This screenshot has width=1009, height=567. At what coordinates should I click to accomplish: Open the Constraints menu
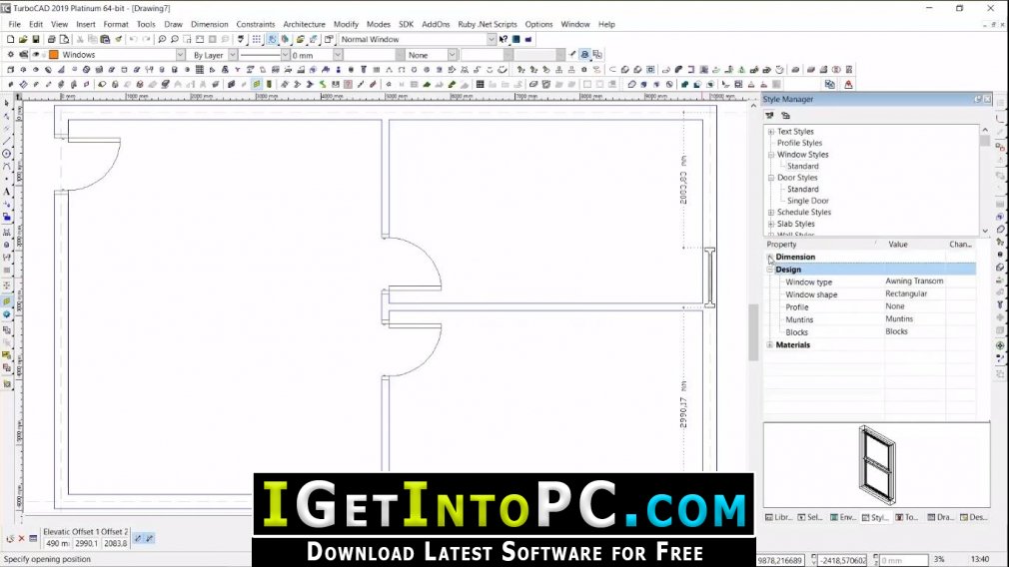[x=255, y=24]
